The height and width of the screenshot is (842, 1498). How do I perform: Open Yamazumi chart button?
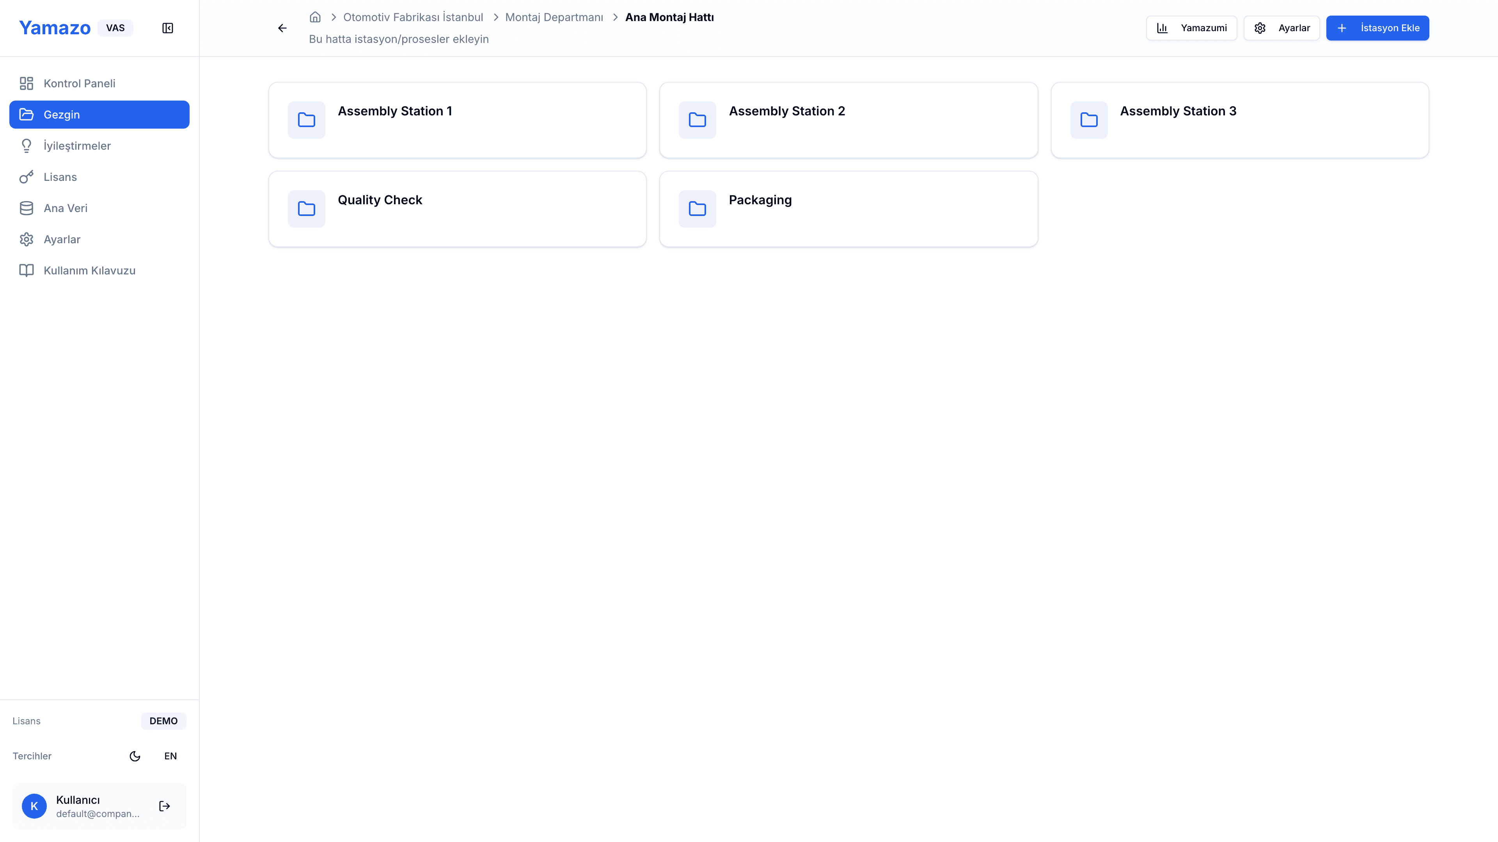tap(1191, 28)
